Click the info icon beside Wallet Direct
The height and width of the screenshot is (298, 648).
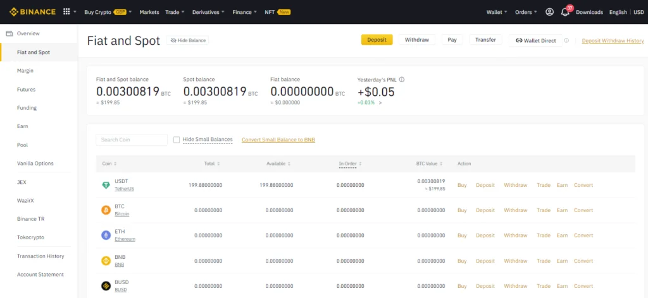tap(566, 40)
